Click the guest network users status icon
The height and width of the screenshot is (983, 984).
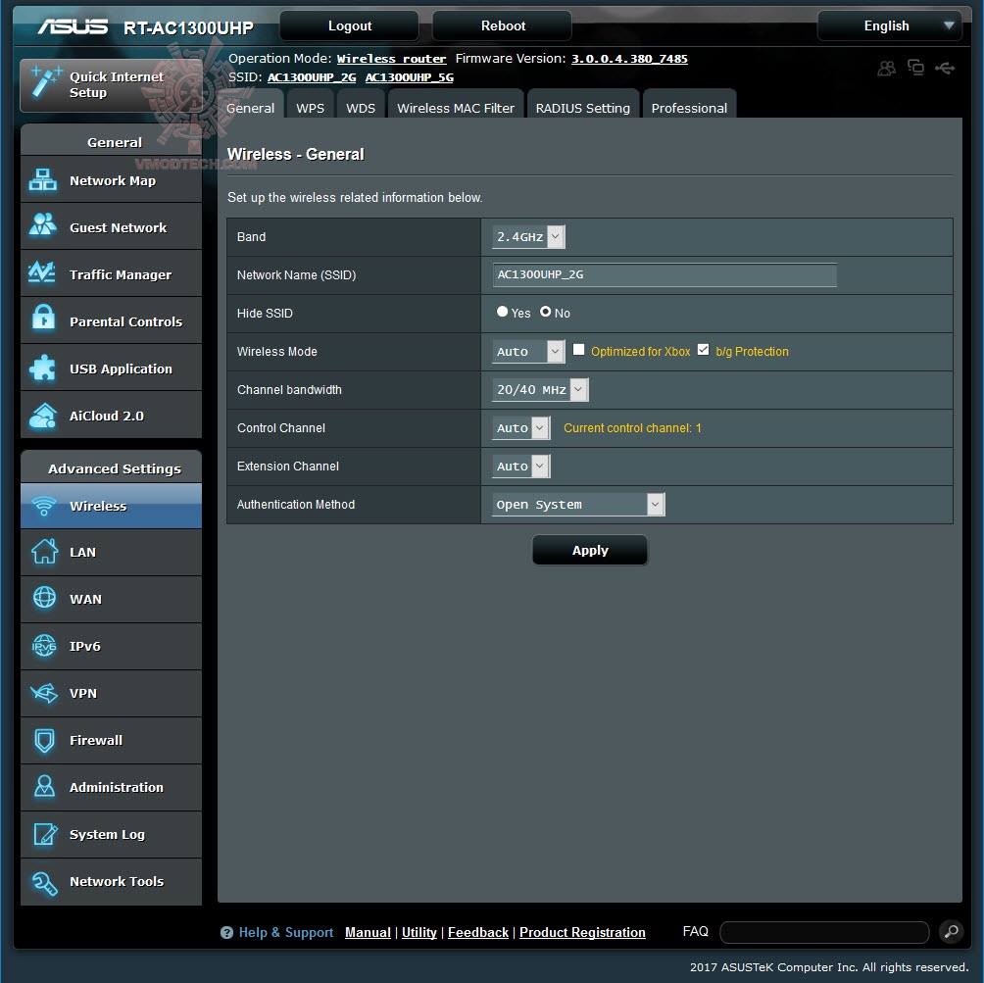(x=886, y=68)
